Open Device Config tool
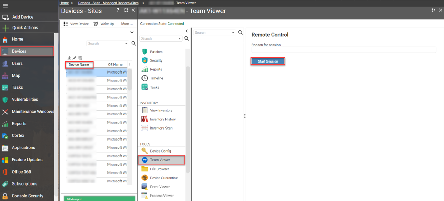444x201 pixels. [160, 151]
